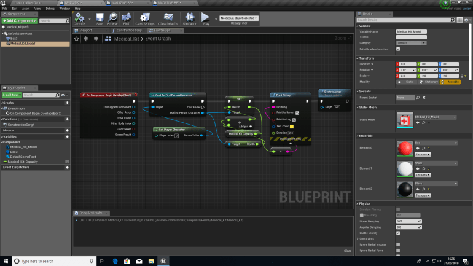Toggle the MassInKg checkbox

point(362,216)
